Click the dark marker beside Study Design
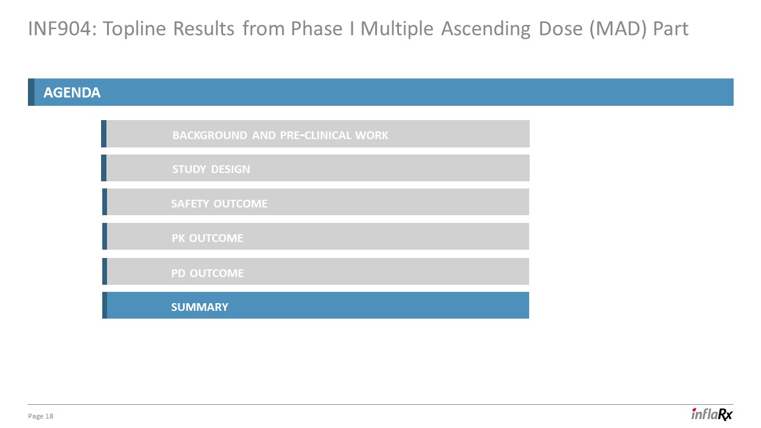Screen dimensions: 761x428 point(103,168)
